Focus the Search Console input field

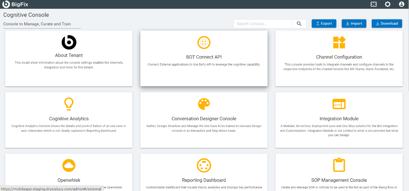tap(263, 24)
